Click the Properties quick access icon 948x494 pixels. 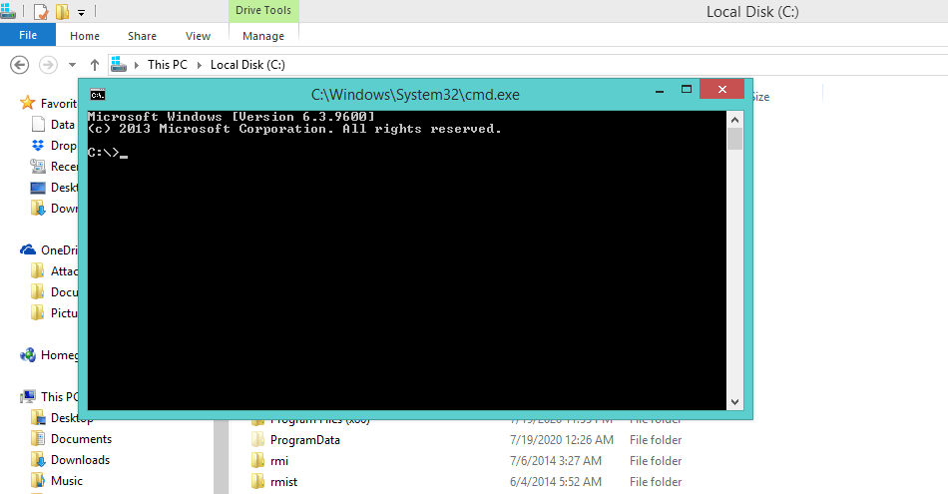40,12
